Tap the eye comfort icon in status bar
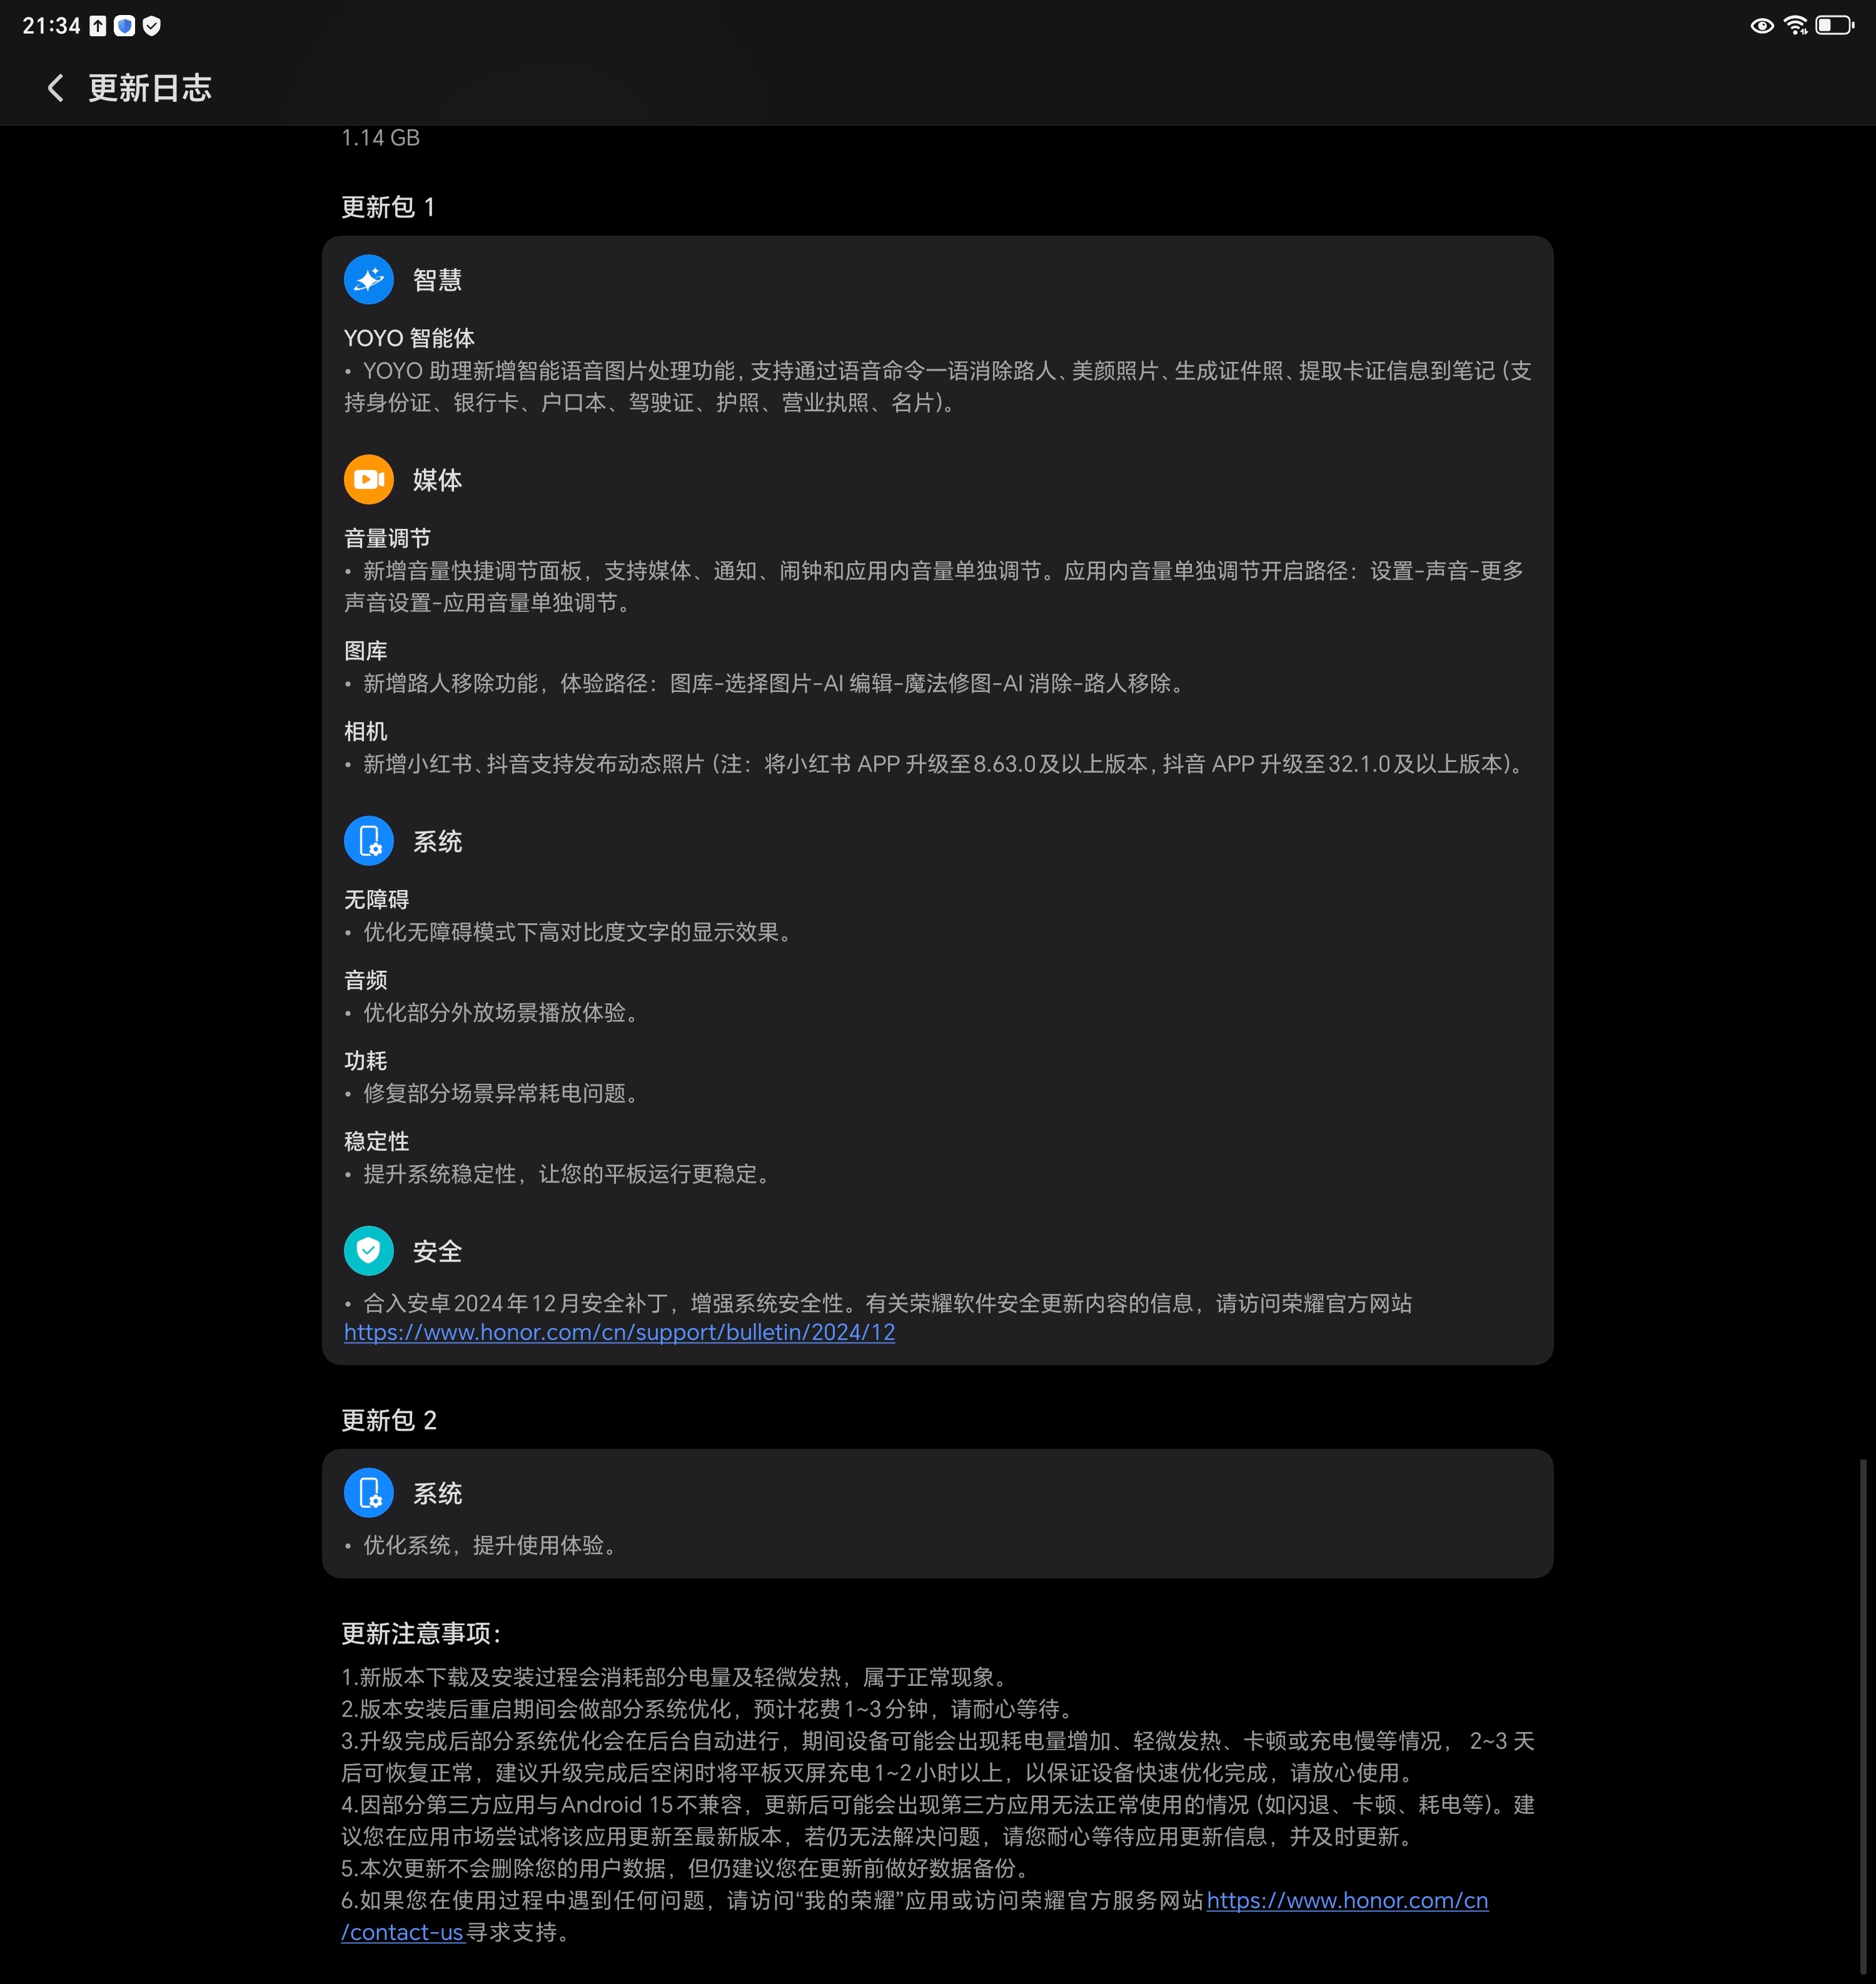This screenshot has height=1984, width=1876. pyautogui.click(x=1762, y=26)
